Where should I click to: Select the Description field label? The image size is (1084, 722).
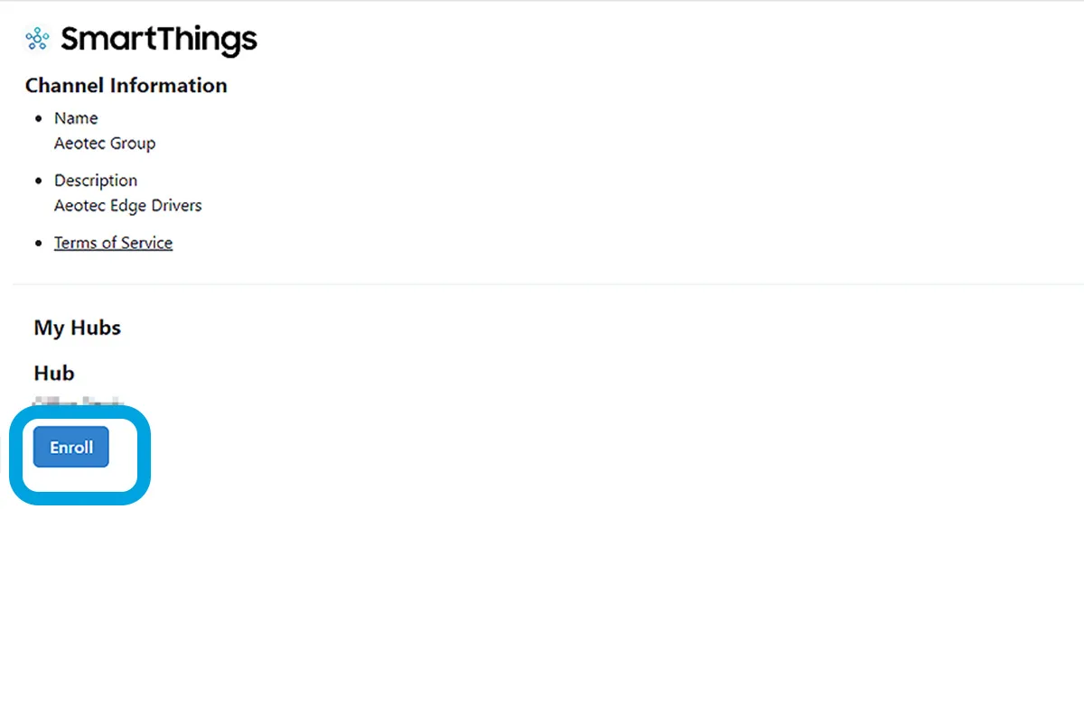[x=96, y=180]
